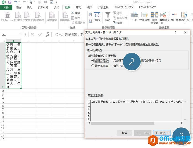Click the Save icon in quick access toolbar
The height and width of the screenshot is (148, 193).
pyautogui.click(x=10, y=2)
